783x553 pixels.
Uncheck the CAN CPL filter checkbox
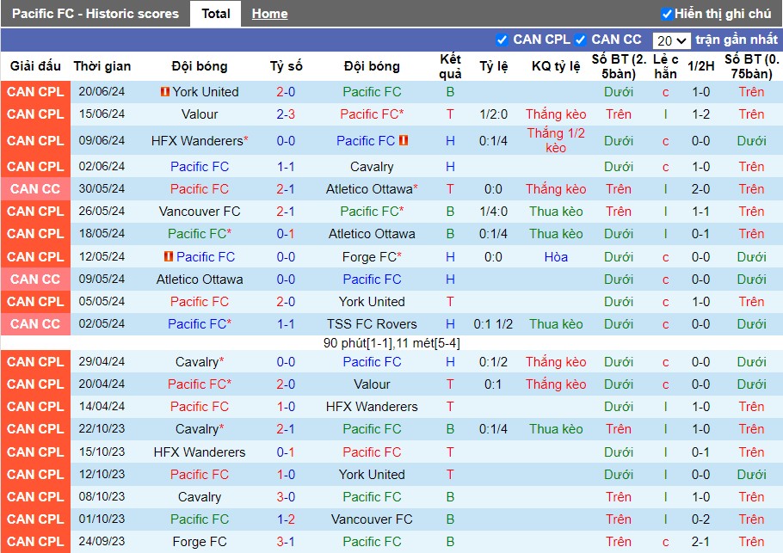tap(502, 40)
